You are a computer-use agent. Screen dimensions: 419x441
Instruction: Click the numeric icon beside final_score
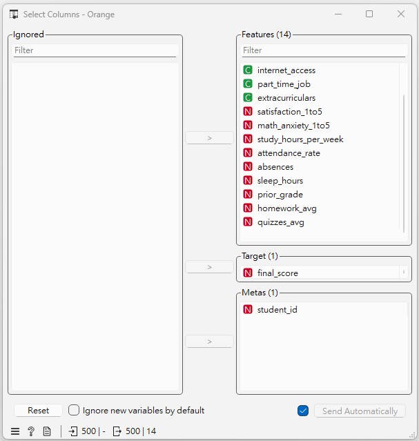(248, 273)
